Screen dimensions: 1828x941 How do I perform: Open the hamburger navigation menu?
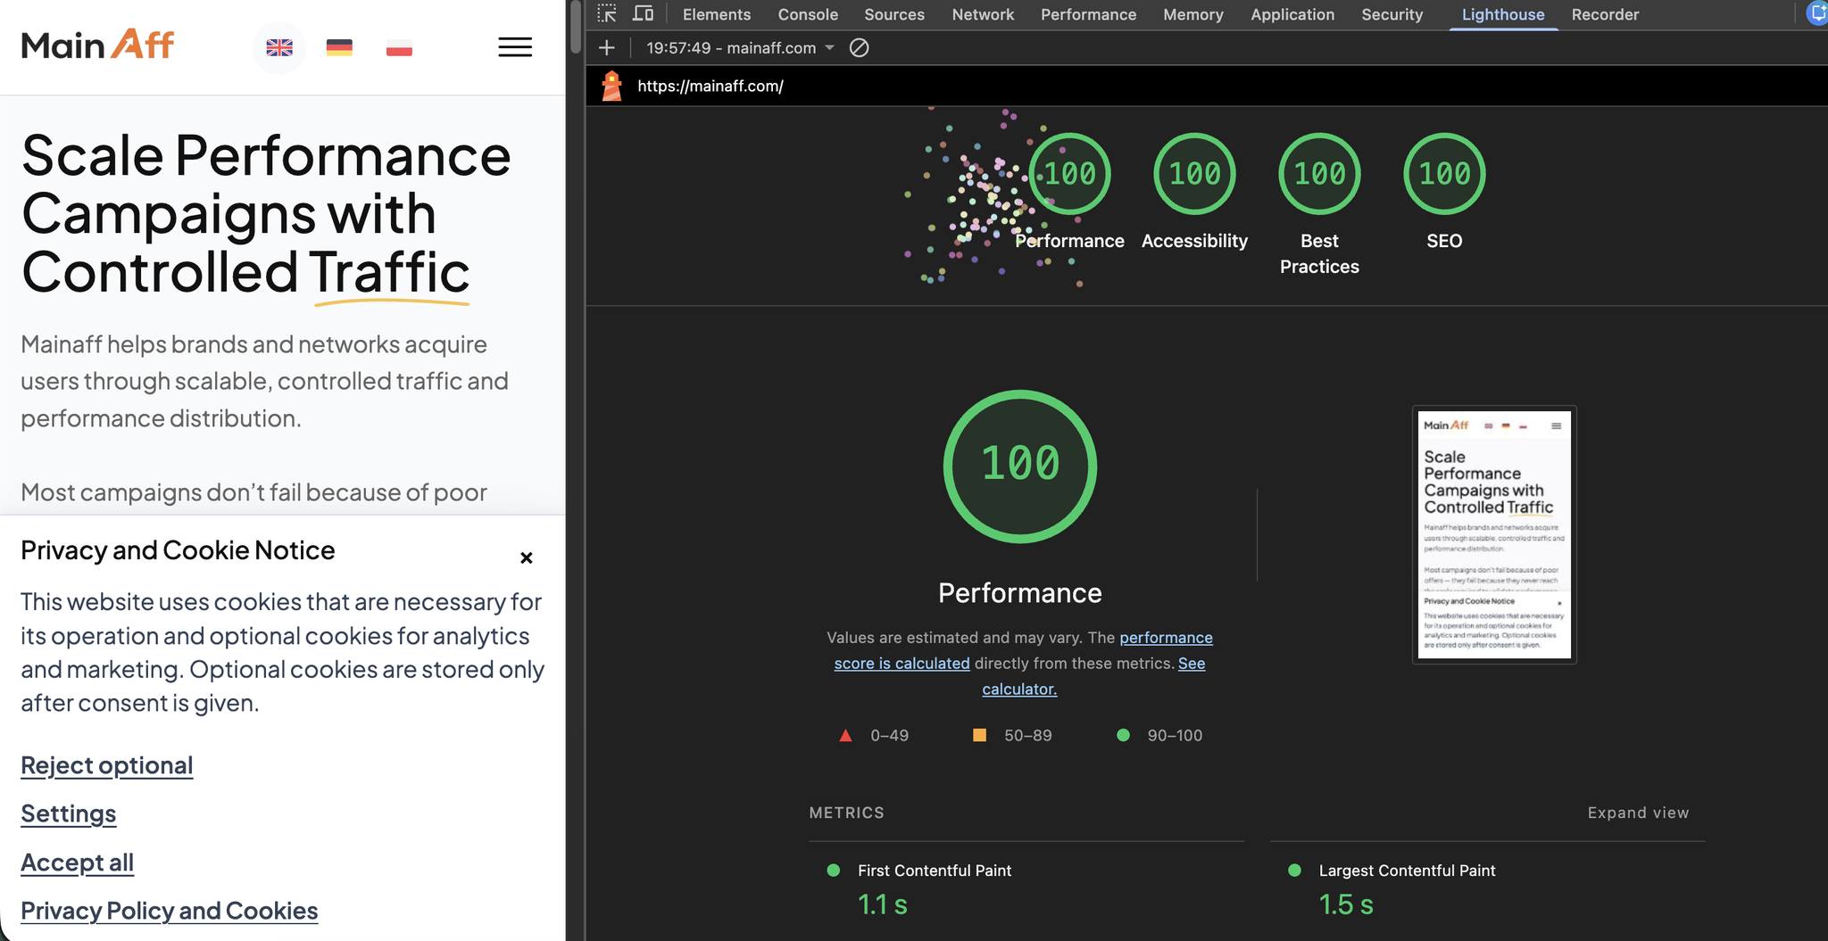(x=515, y=47)
